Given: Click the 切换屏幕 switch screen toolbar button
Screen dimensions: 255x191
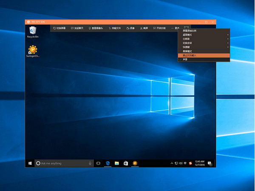Looking at the screenshot, I should tap(59, 28).
